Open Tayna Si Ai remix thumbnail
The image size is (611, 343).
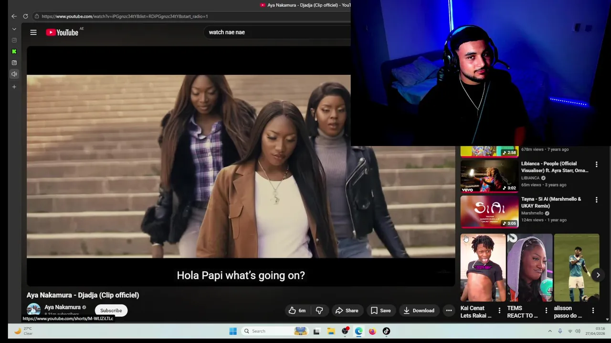[489, 211]
